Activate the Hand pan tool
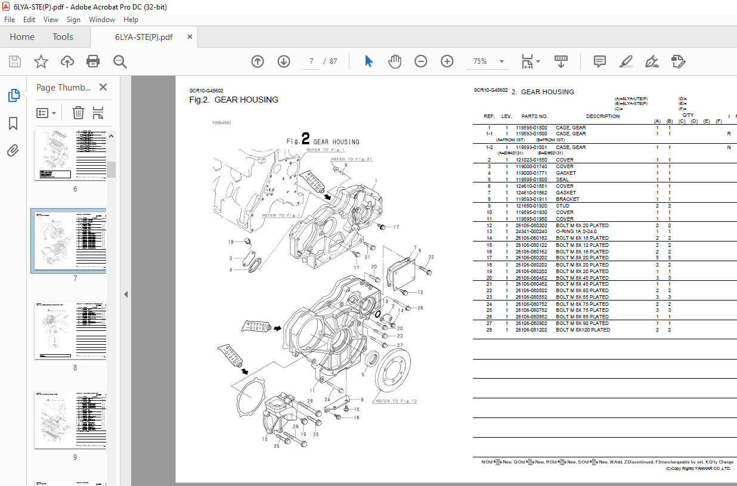 click(395, 61)
